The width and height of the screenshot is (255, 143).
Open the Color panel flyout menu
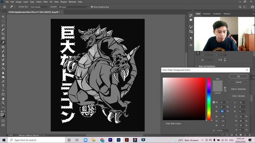coord(254,14)
